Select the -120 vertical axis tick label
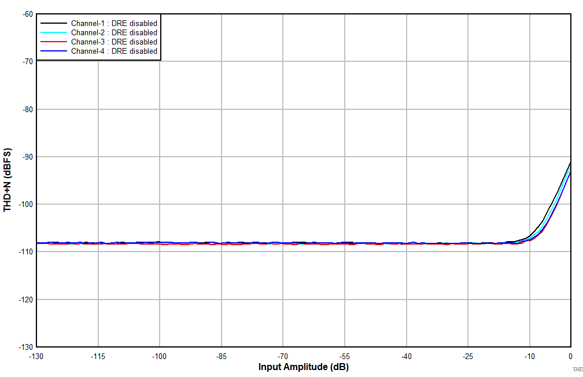The height and width of the screenshot is (377, 583). pos(25,300)
